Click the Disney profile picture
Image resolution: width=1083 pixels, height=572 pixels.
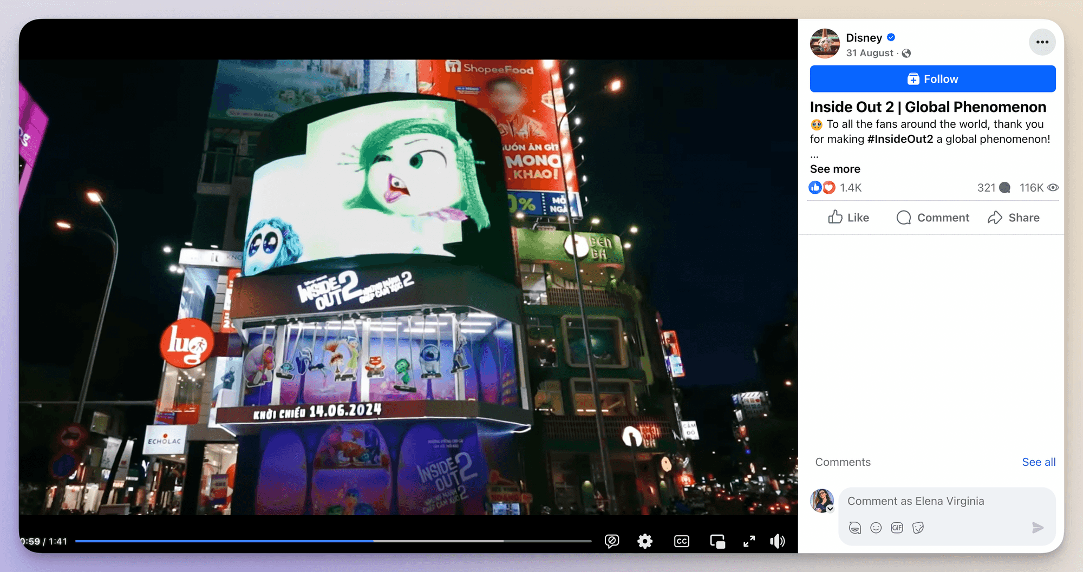pyautogui.click(x=825, y=43)
